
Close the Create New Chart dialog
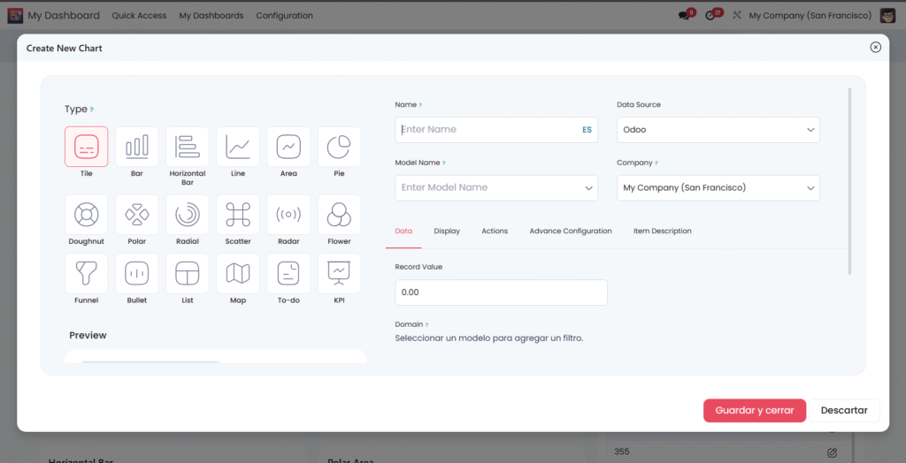point(875,48)
